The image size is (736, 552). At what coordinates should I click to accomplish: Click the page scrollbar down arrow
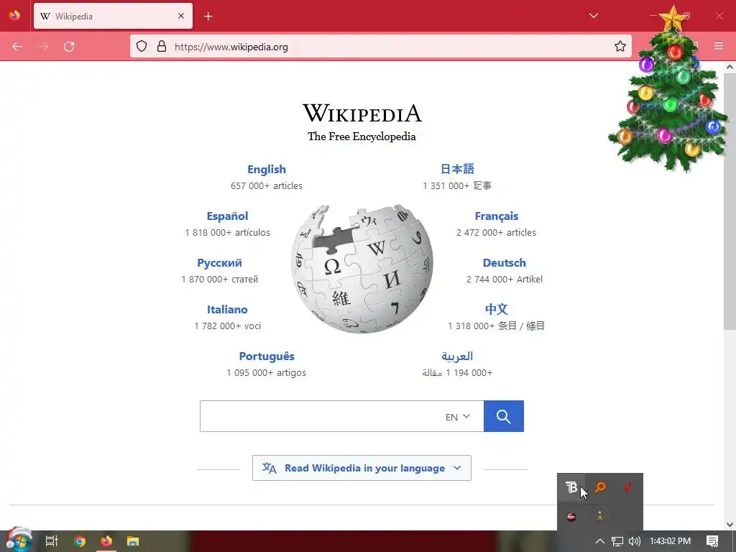tap(730, 525)
